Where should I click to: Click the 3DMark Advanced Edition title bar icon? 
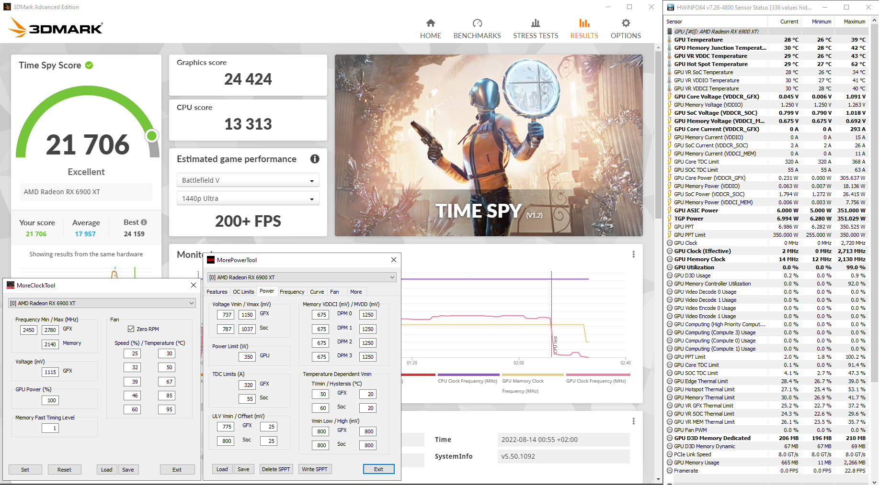coord(7,7)
